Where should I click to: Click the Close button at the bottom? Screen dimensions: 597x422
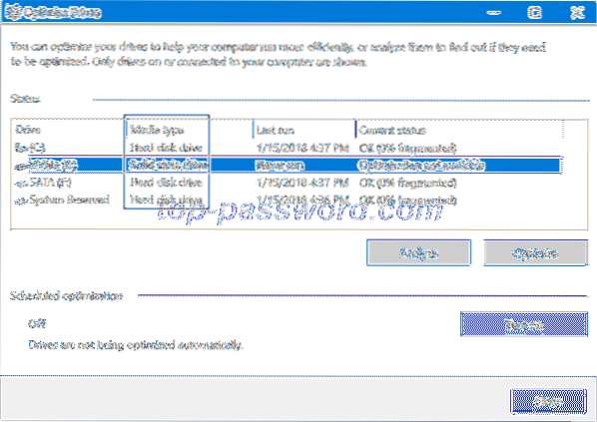[548, 401]
